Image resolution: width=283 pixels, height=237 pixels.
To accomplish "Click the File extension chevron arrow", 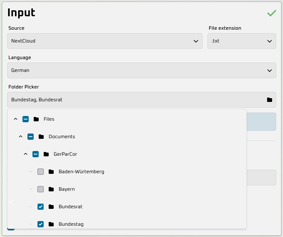I will tap(270, 41).
